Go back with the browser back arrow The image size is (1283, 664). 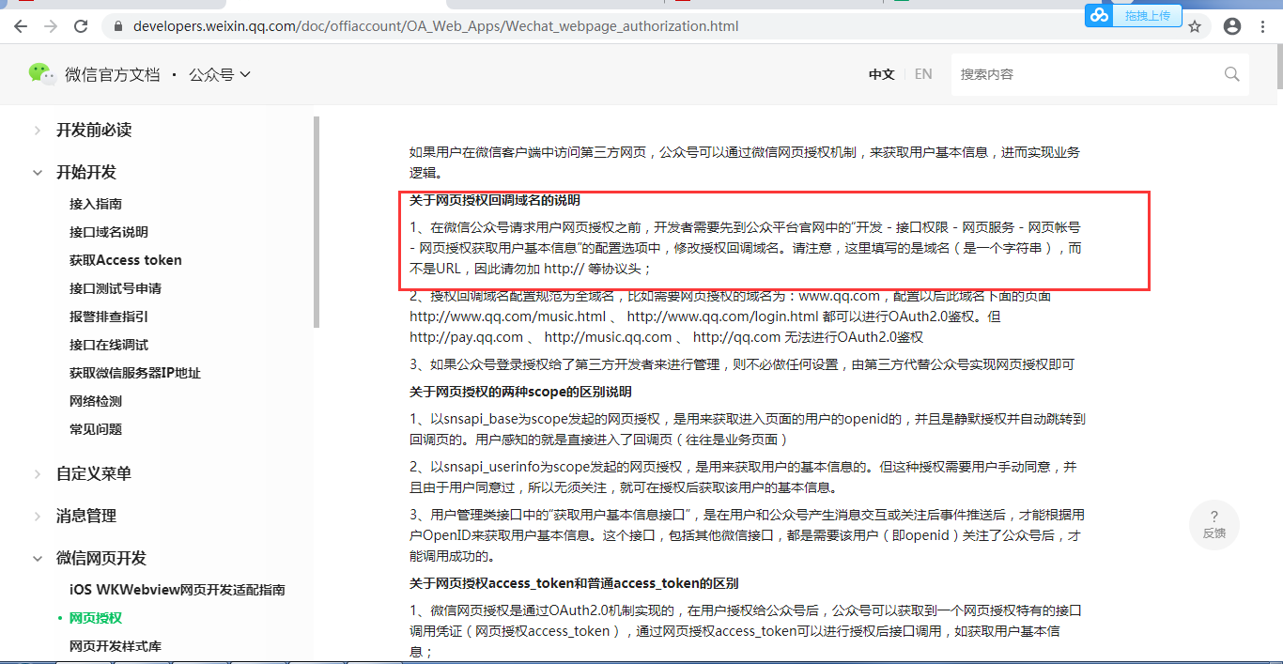(20, 26)
